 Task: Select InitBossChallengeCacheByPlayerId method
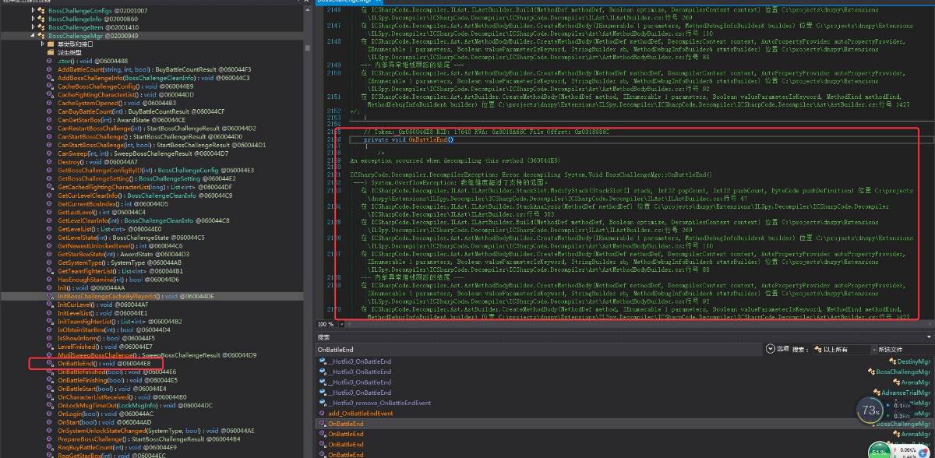click(136, 296)
